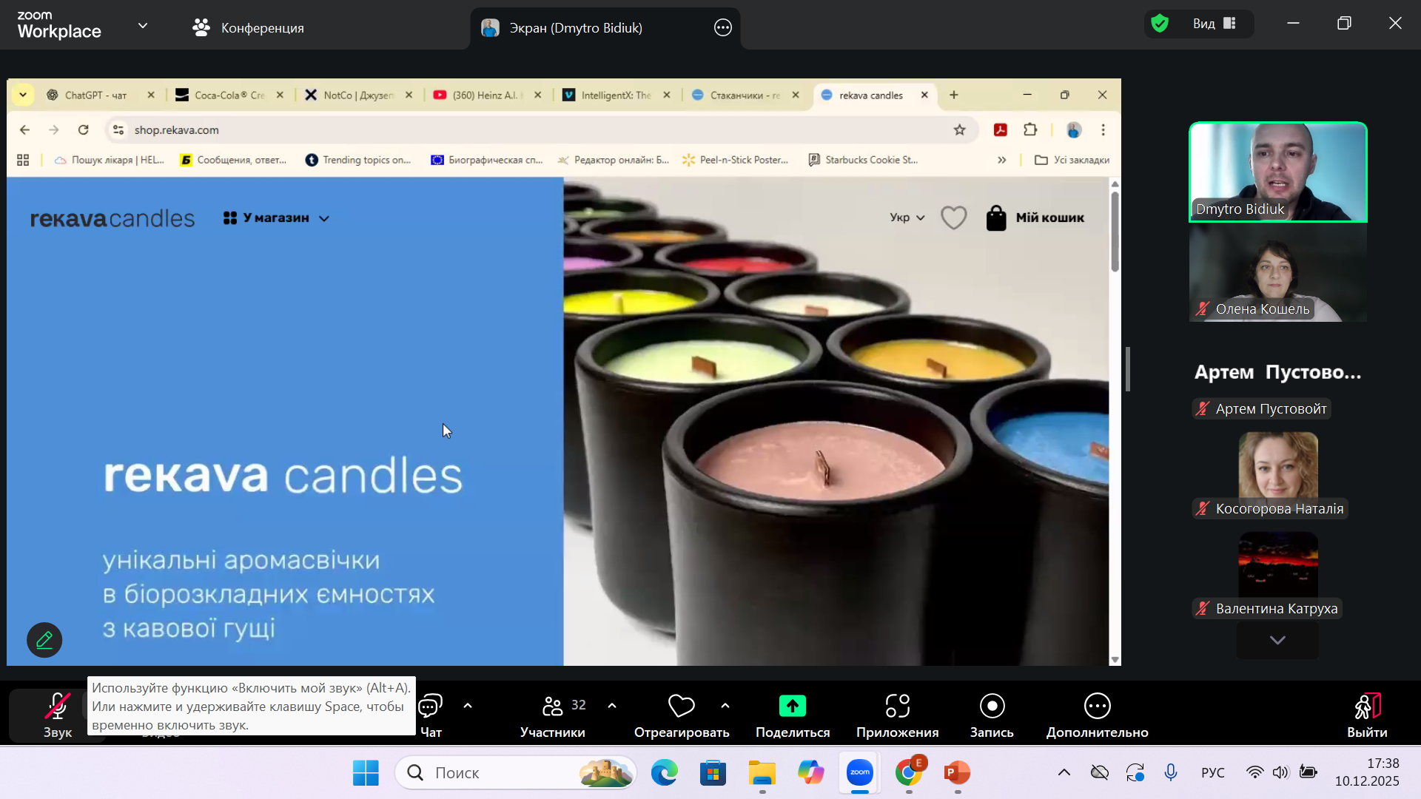
Task: Expand the Zoom Workplace dropdown arrow
Action: click(143, 26)
